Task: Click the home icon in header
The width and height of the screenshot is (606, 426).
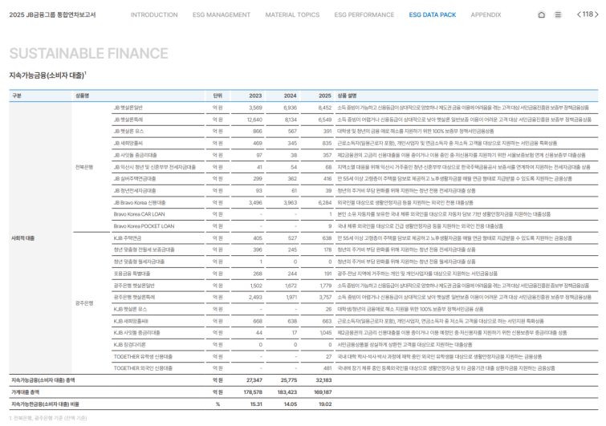Action: click(x=542, y=14)
